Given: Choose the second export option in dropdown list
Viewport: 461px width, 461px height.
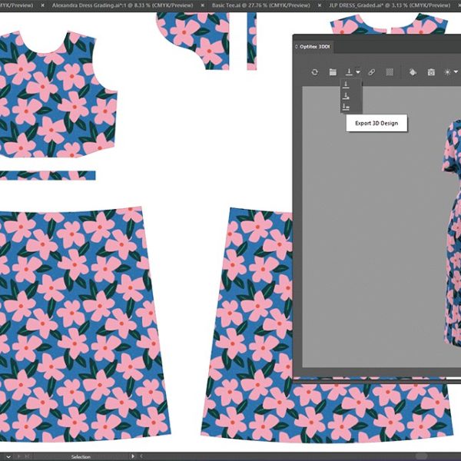Looking at the screenshot, I should pyautogui.click(x=347, y=96).
